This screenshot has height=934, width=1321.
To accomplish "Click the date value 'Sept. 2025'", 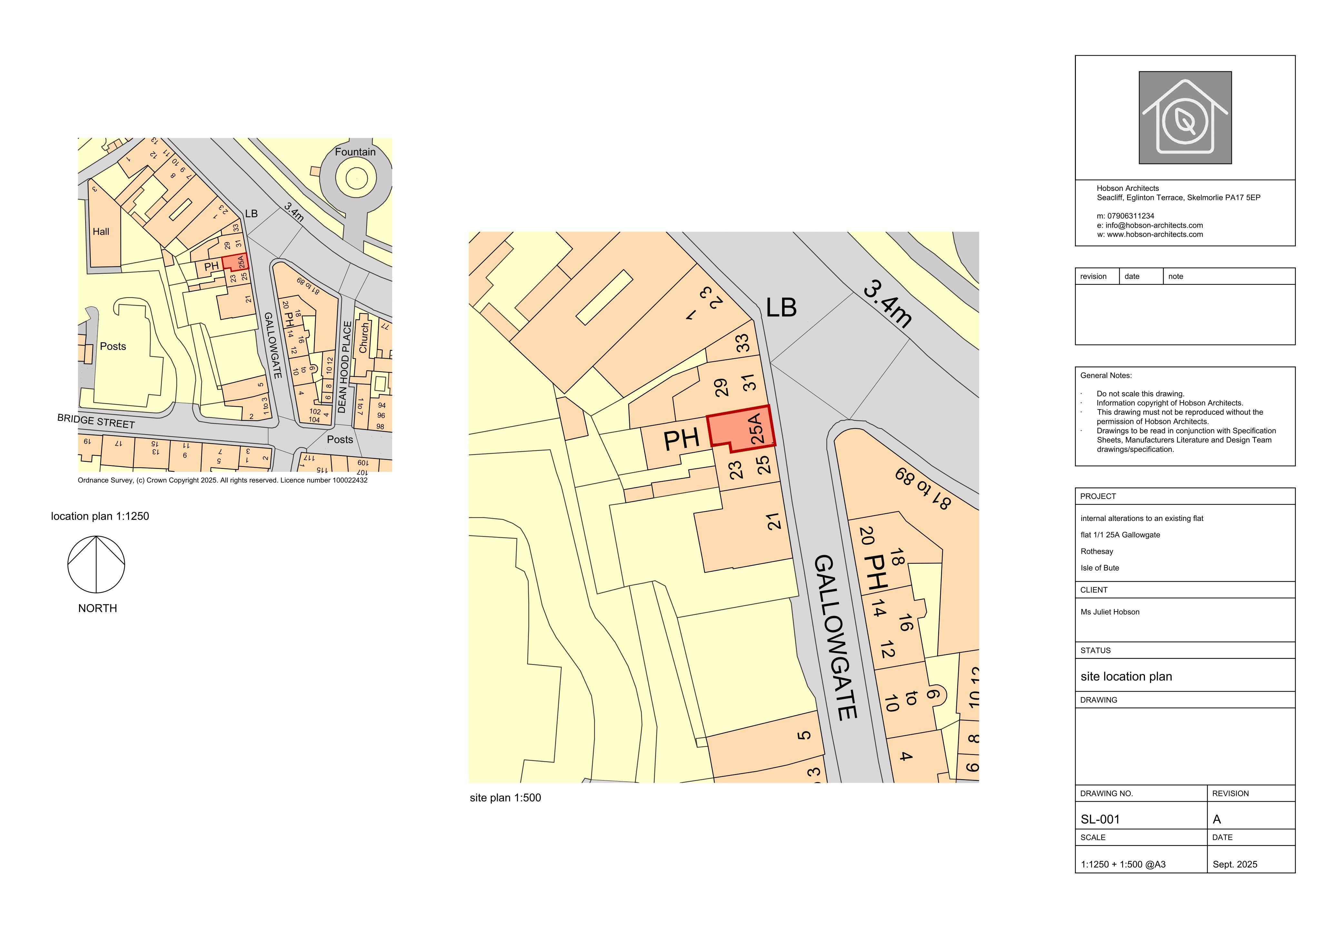I will [x=1235, y=864].
